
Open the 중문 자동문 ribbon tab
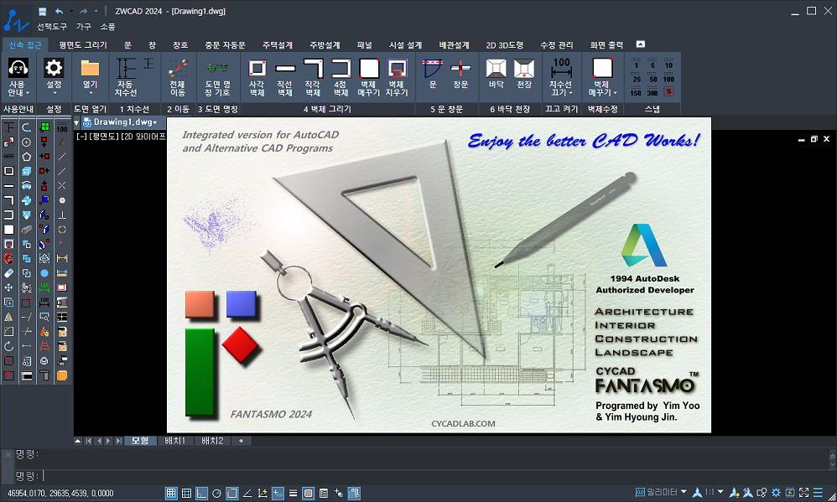[225, 45]
